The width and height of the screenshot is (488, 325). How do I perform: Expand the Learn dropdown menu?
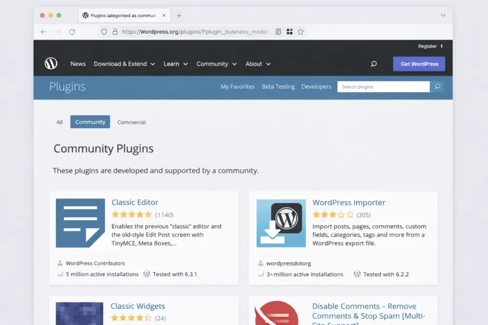tap(175, 64)
